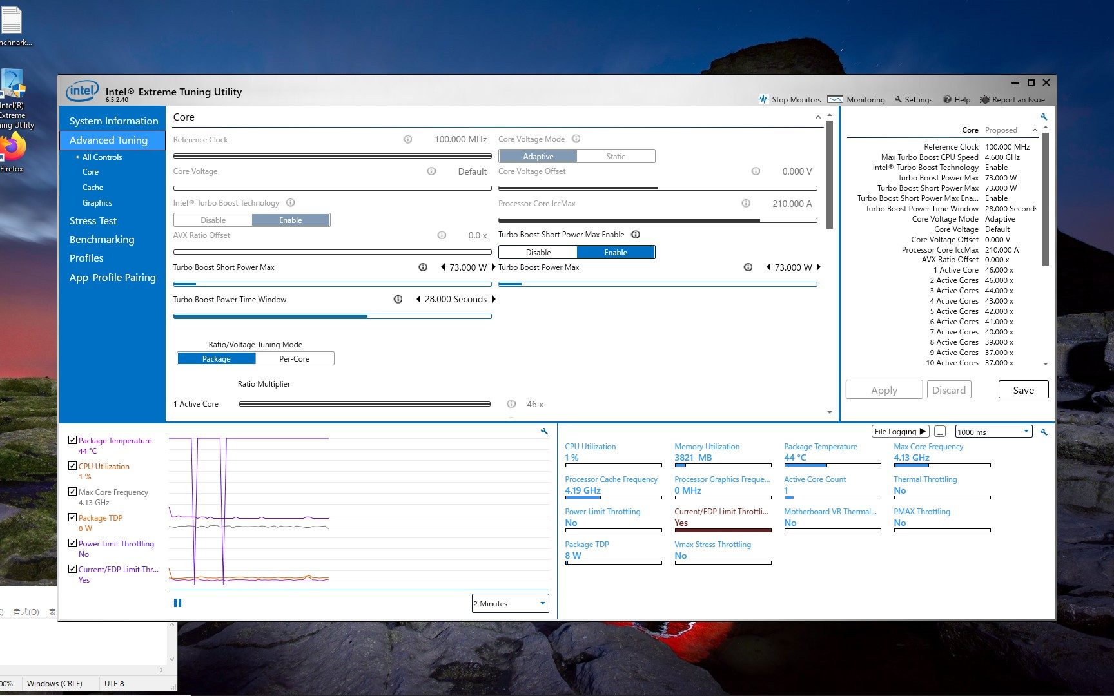Click info icon for AVX Ratio Offset
This screenshot has height=696, width=1114.
(x=442, y=235)
